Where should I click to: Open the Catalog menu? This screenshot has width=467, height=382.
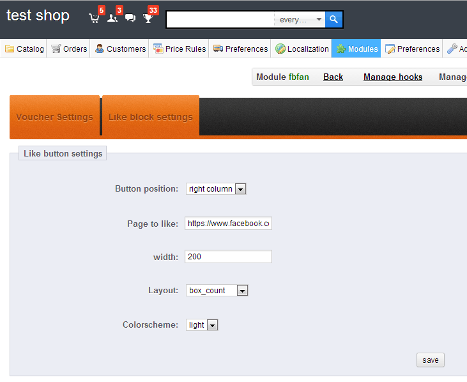pos(24,49)
